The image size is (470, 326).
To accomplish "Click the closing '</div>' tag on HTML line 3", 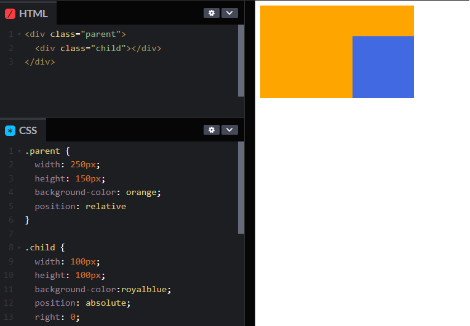I will point(40,62).
